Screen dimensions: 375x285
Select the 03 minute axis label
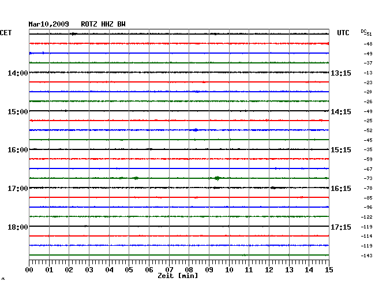coord(89,269)
